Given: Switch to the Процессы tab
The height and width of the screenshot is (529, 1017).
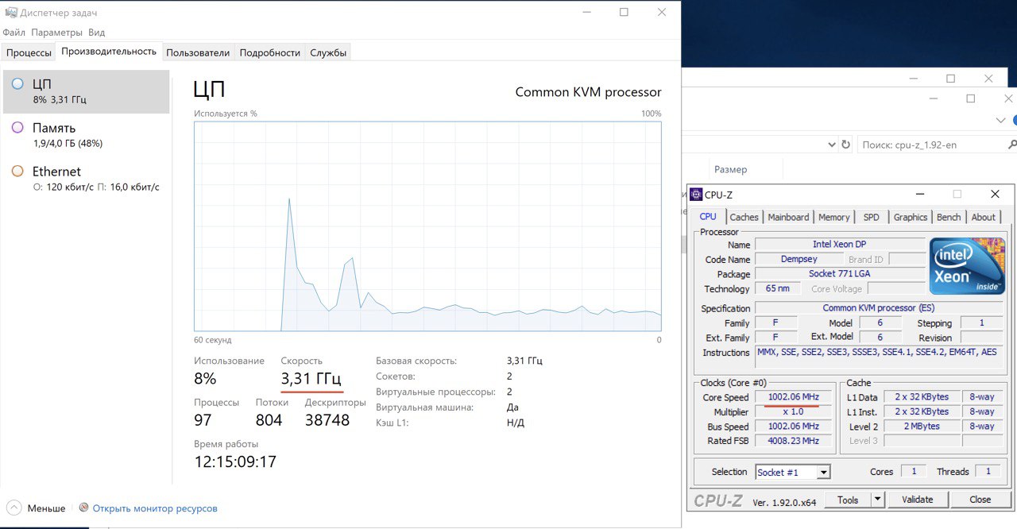Looking at the screenshot, I should tap(29, 52).
